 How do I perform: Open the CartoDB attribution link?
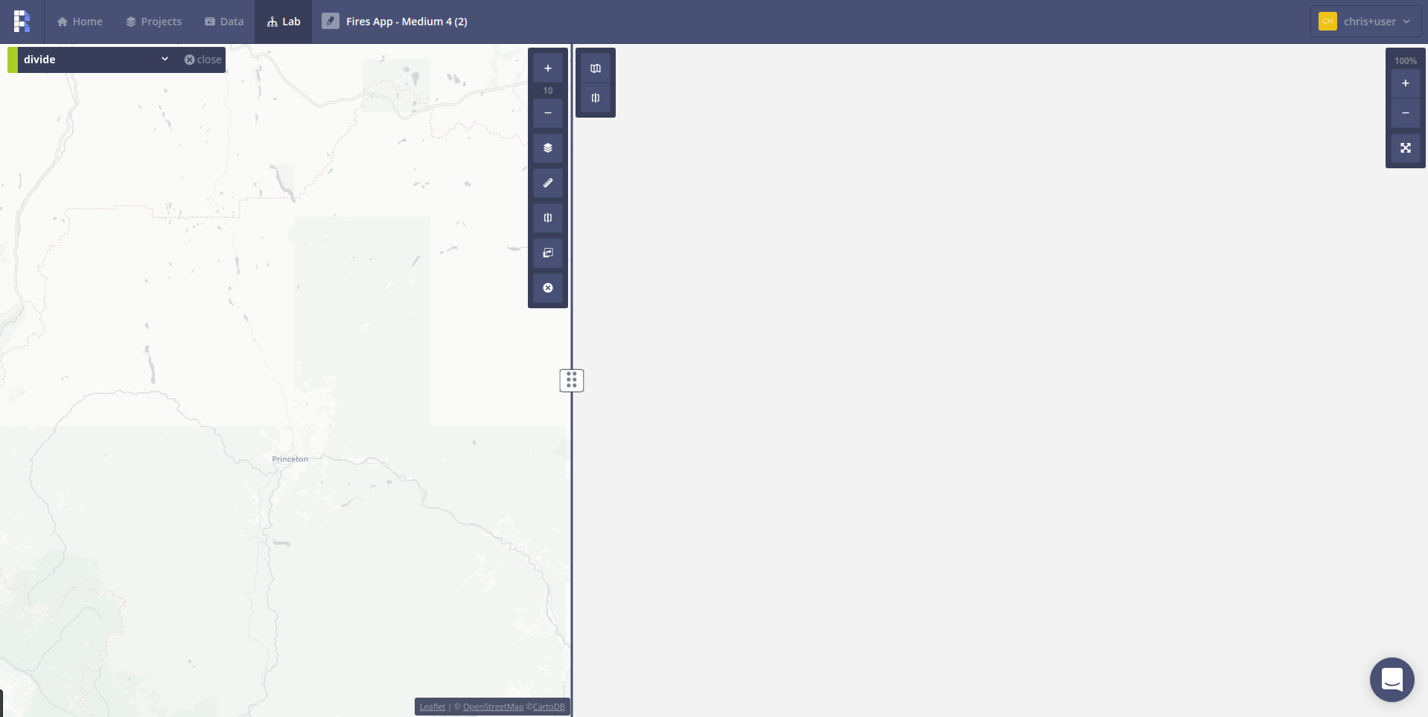click(x=549, y=707)
